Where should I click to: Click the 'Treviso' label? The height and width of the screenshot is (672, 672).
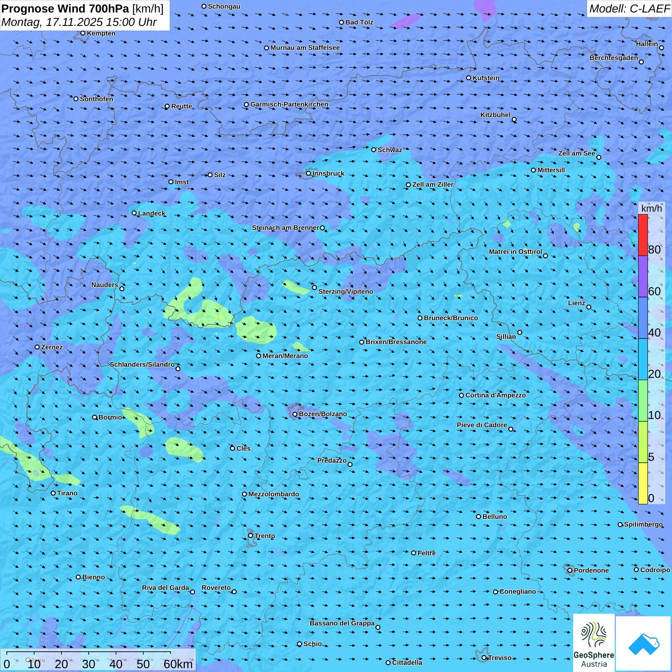500,658
